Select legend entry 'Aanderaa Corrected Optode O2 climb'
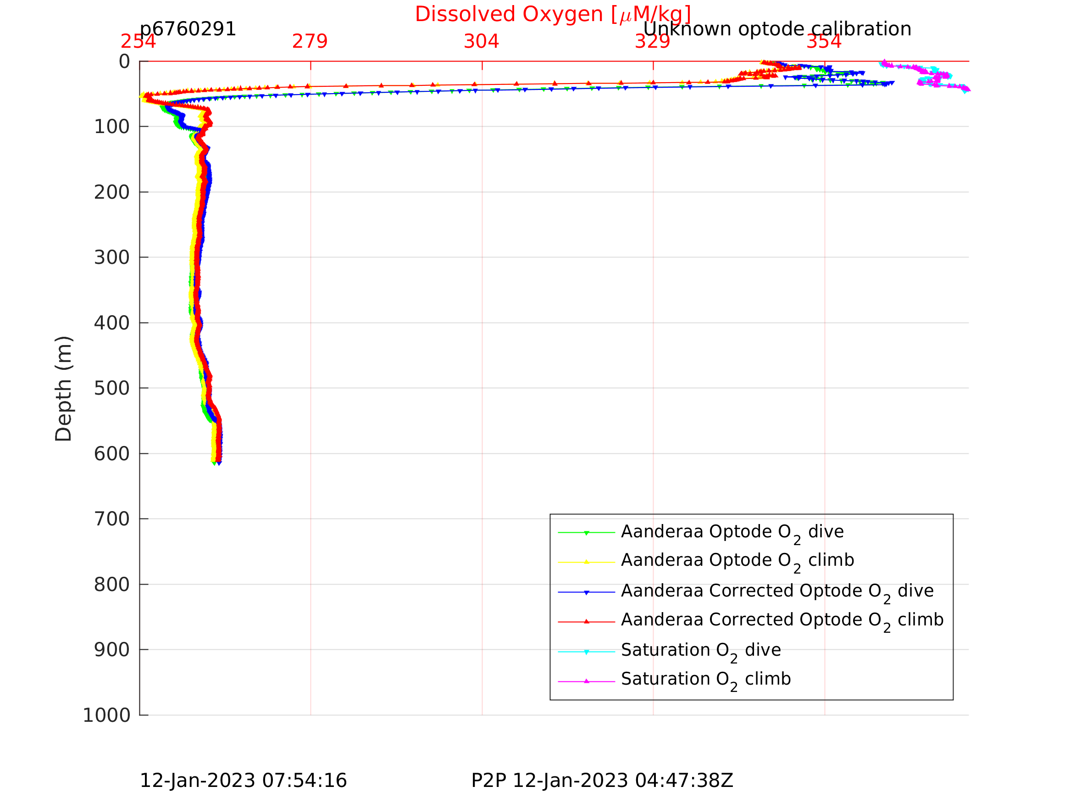This screenshot has height=803, width=1070. 782,621
